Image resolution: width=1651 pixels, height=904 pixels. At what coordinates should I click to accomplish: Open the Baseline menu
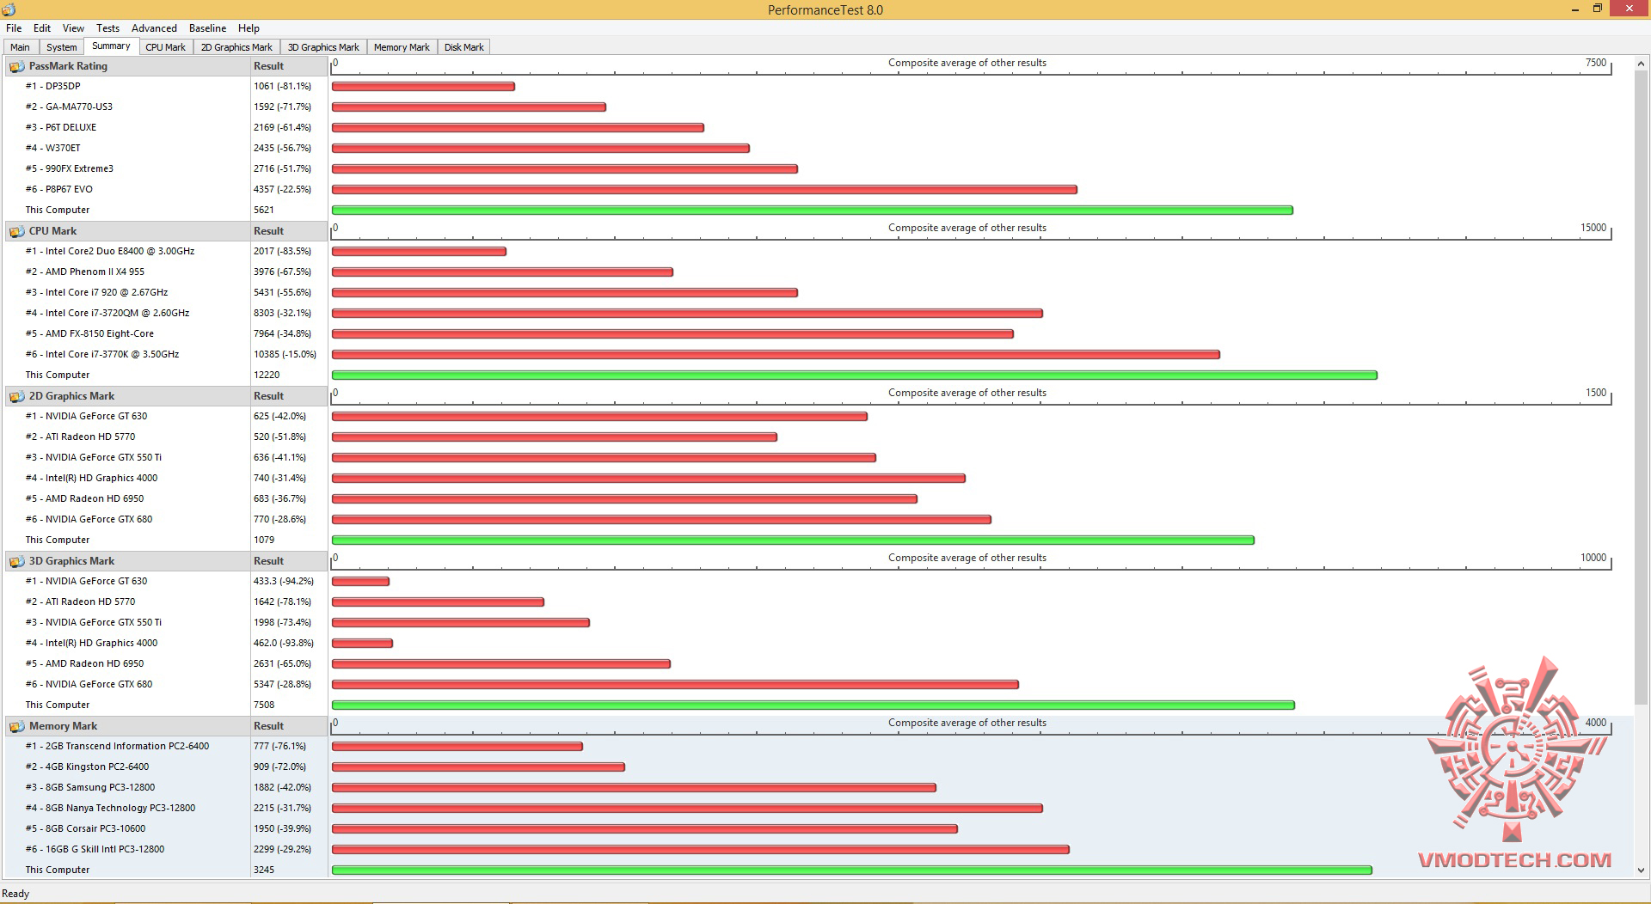[208, 28]
